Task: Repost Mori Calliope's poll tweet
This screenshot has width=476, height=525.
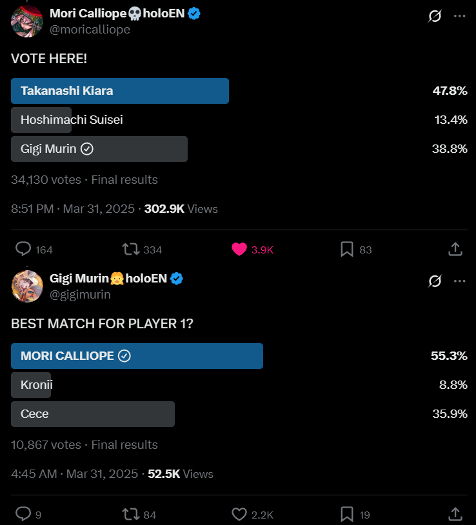Action: point(130,250)
